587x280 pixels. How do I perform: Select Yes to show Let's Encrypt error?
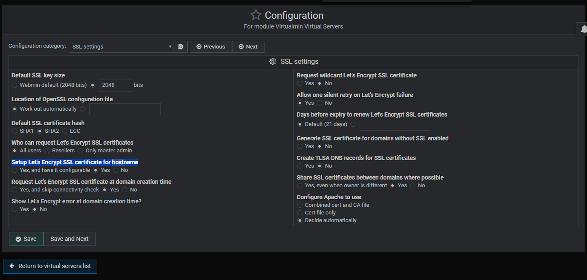(x=15, y=209)
